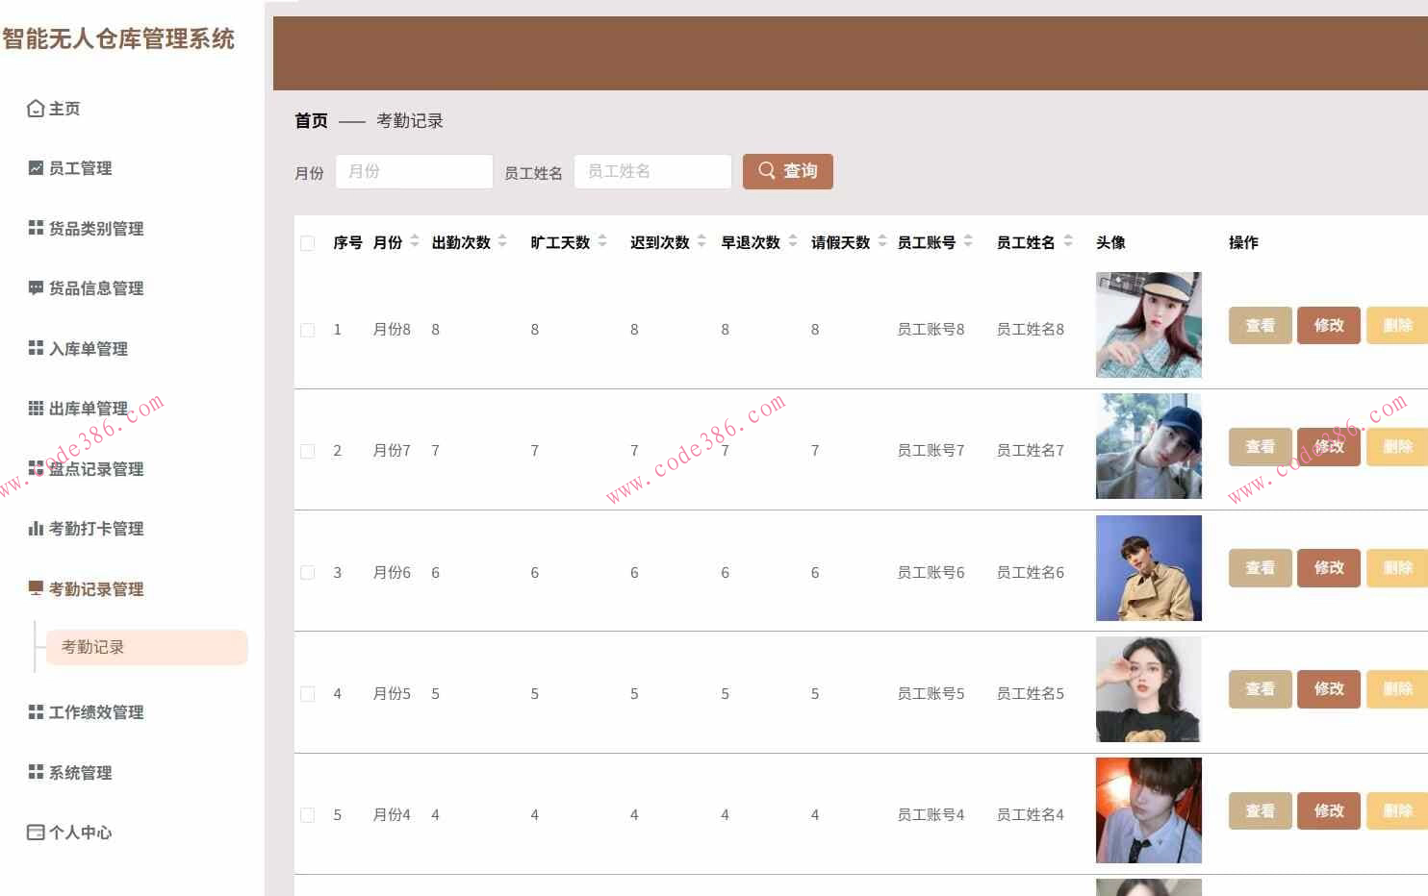The height and width of the screenshot is (896, 1428).
Task: Click the avatar photo of 员工姓名5
Action: [1147, 689]
